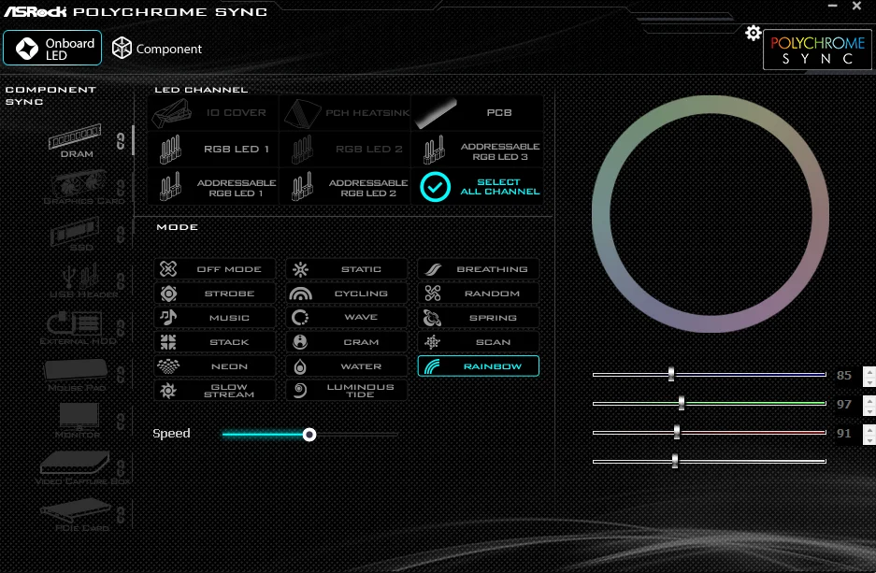Viewport: 876px width, 573px height.
Task: Select the Strobe mode
Action: 214,294
